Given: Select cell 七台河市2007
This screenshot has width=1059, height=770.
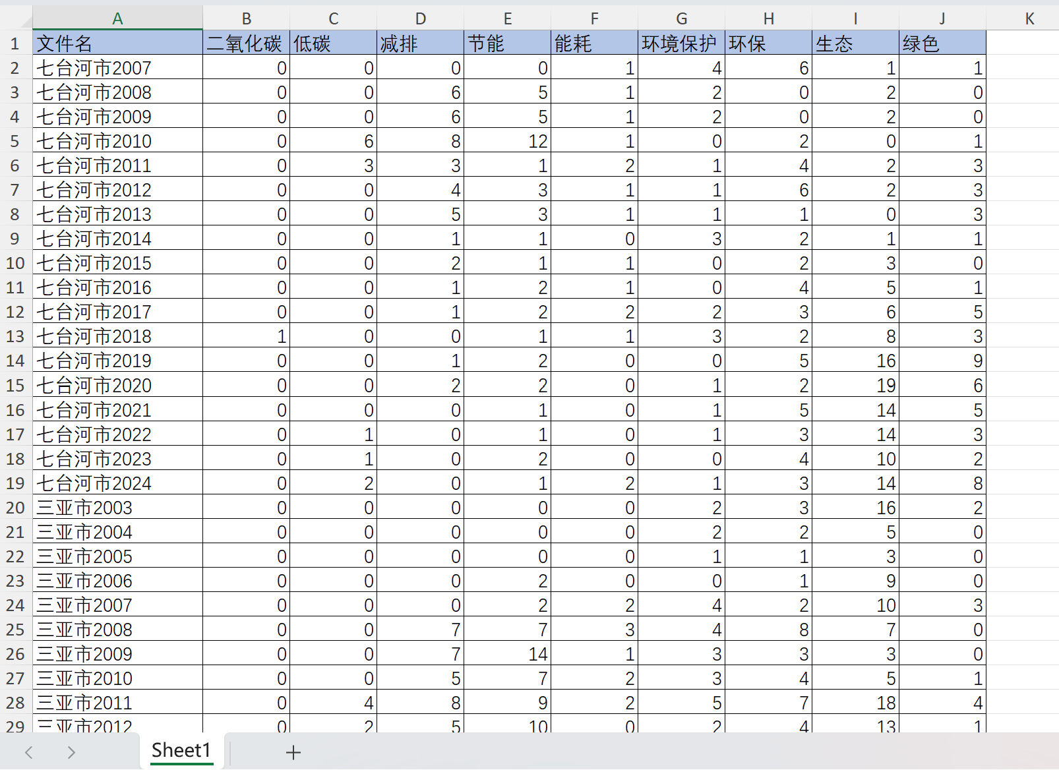Looking at the screenshot, I should (x=117, y=68).
